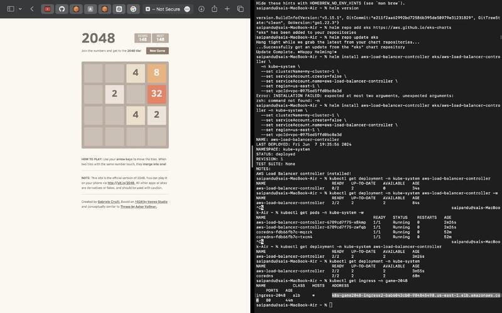Open the Gabriele Cirulli link
This screenshot has width=502, height=313.
(x=109, y=202)
